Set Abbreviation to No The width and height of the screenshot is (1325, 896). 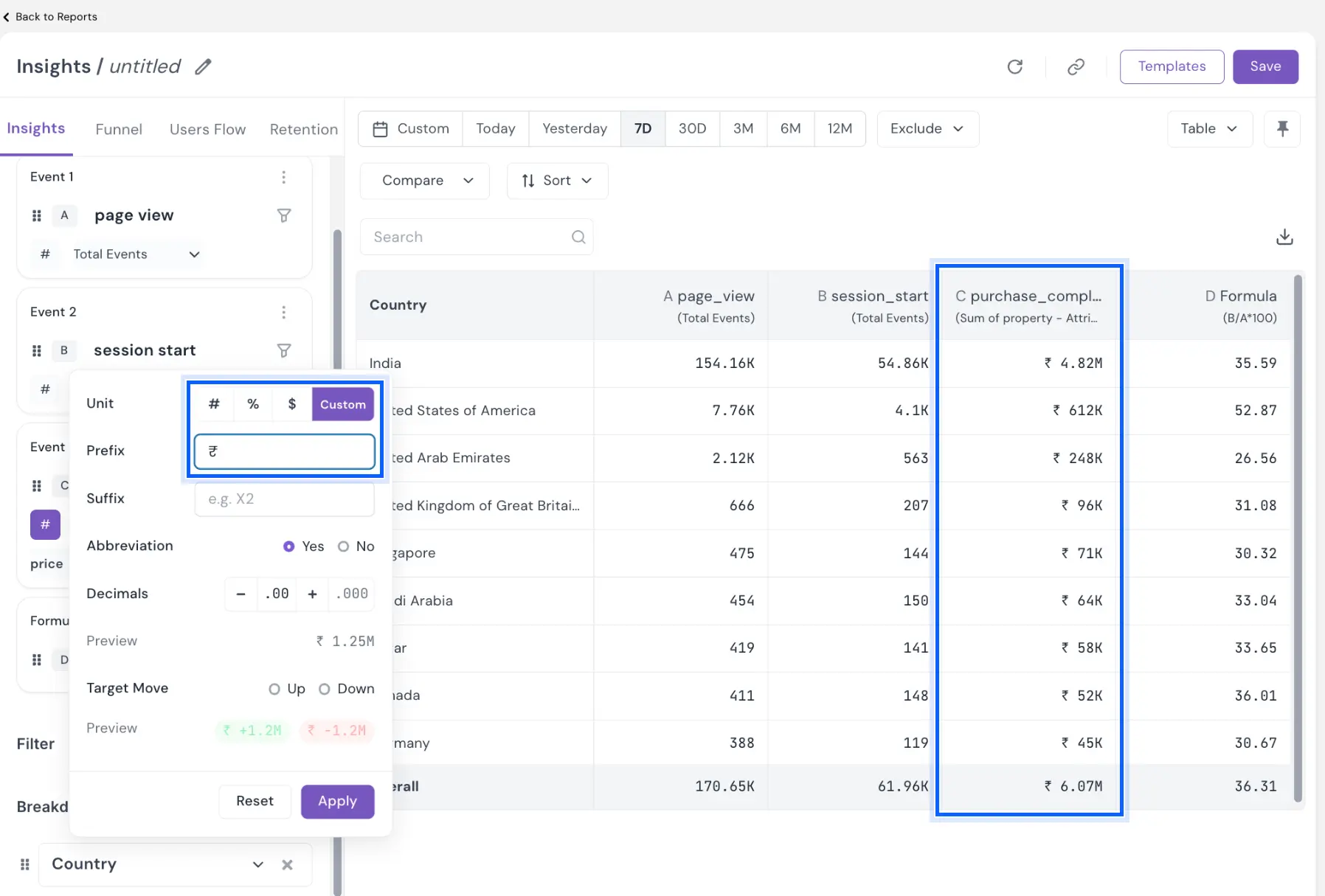343,546
